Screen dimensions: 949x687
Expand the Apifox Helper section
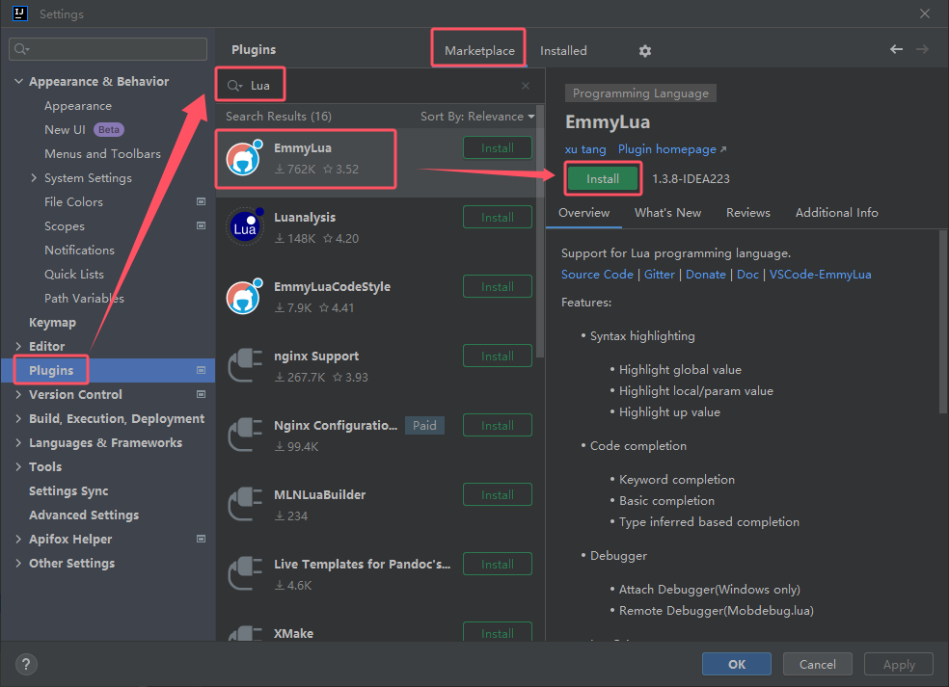(18, 539)
